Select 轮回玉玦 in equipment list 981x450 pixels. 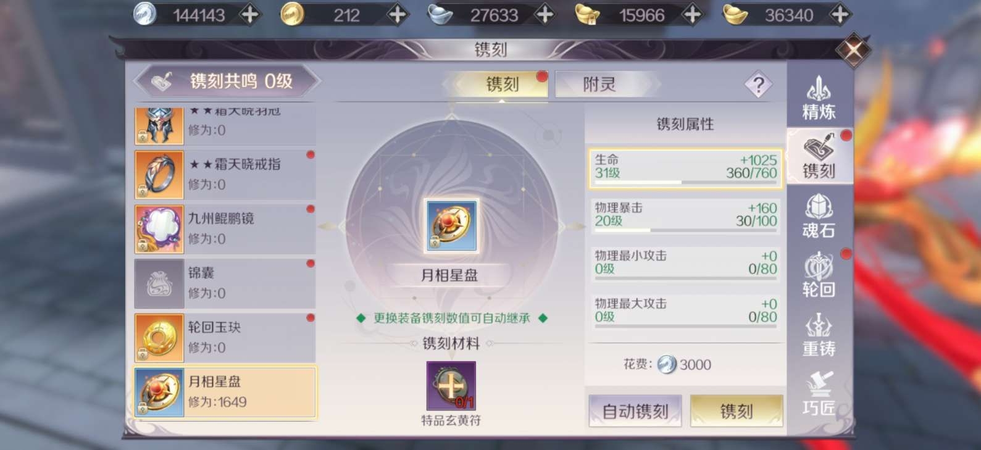pos(225,338)
